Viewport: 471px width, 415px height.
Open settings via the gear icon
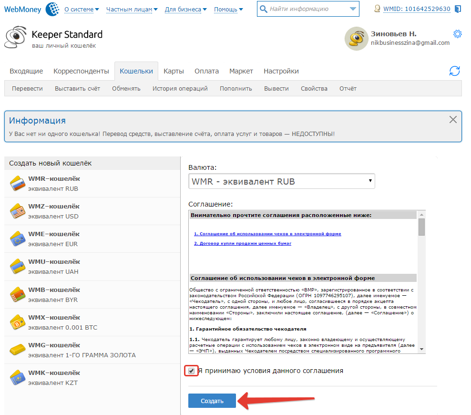458,34
